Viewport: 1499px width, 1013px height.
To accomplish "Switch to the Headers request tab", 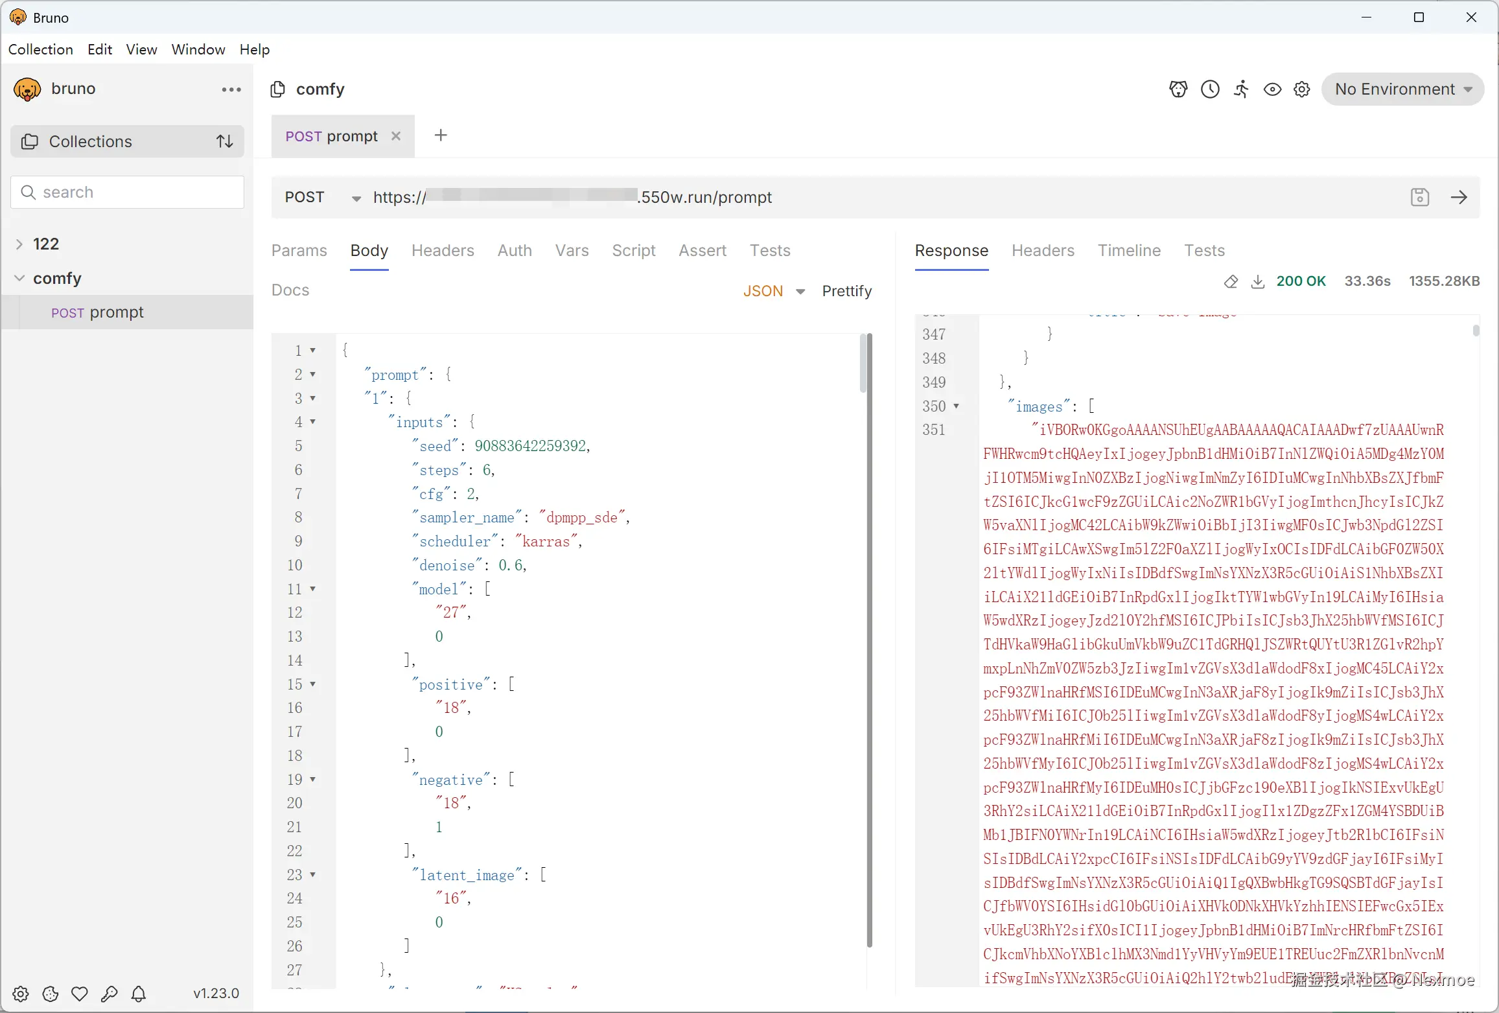I will click(x=443, y=251).
